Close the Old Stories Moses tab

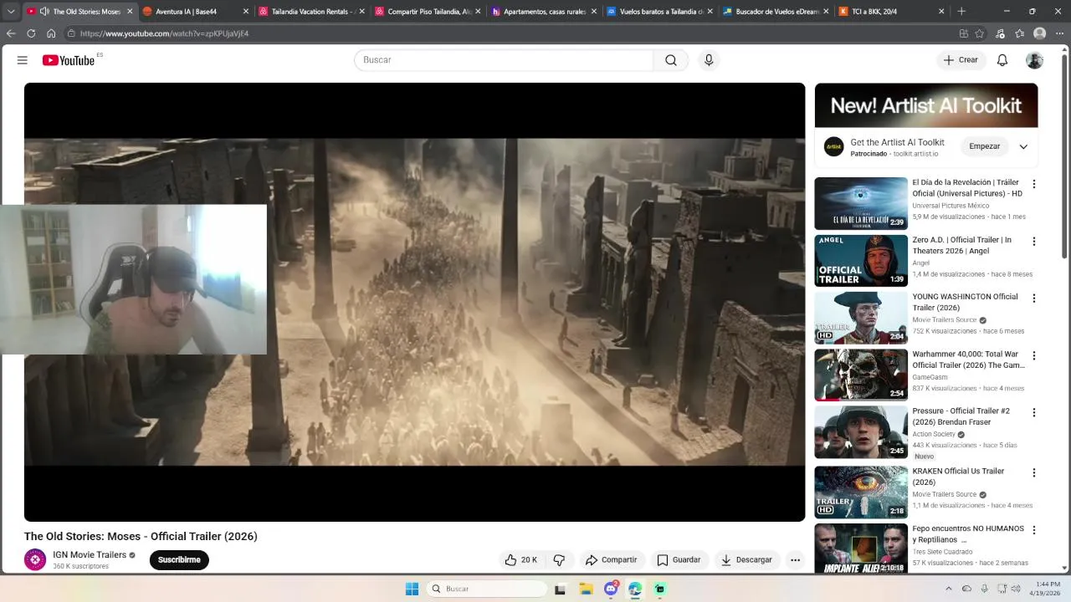pyautogui.click(x=130, y=12)
